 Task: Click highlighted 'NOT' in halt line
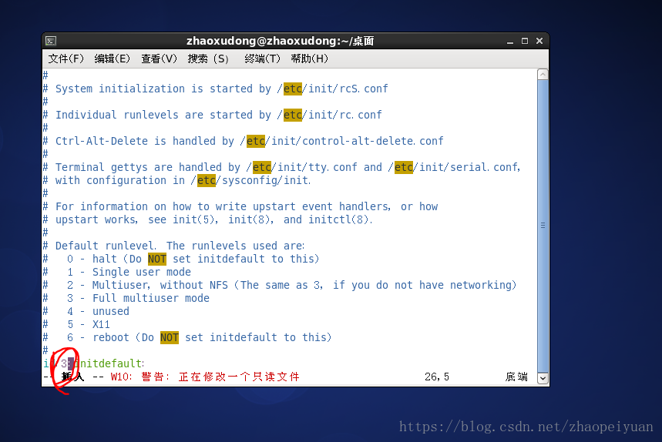coord(157,259)
